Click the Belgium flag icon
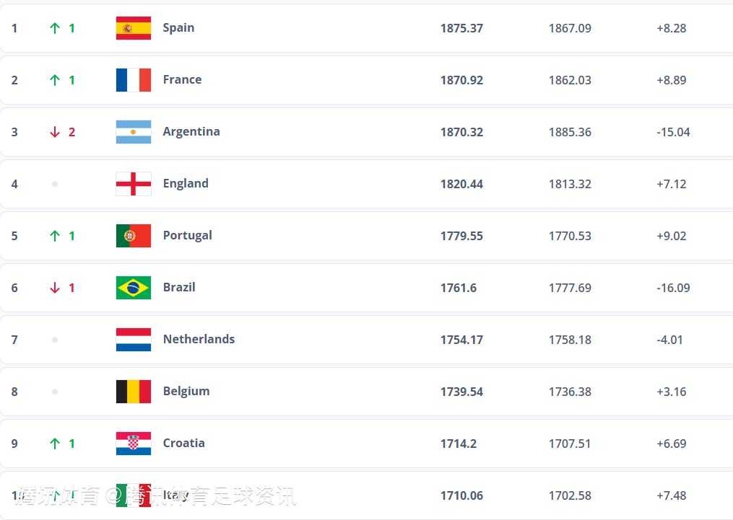 (x=134, y=392)
